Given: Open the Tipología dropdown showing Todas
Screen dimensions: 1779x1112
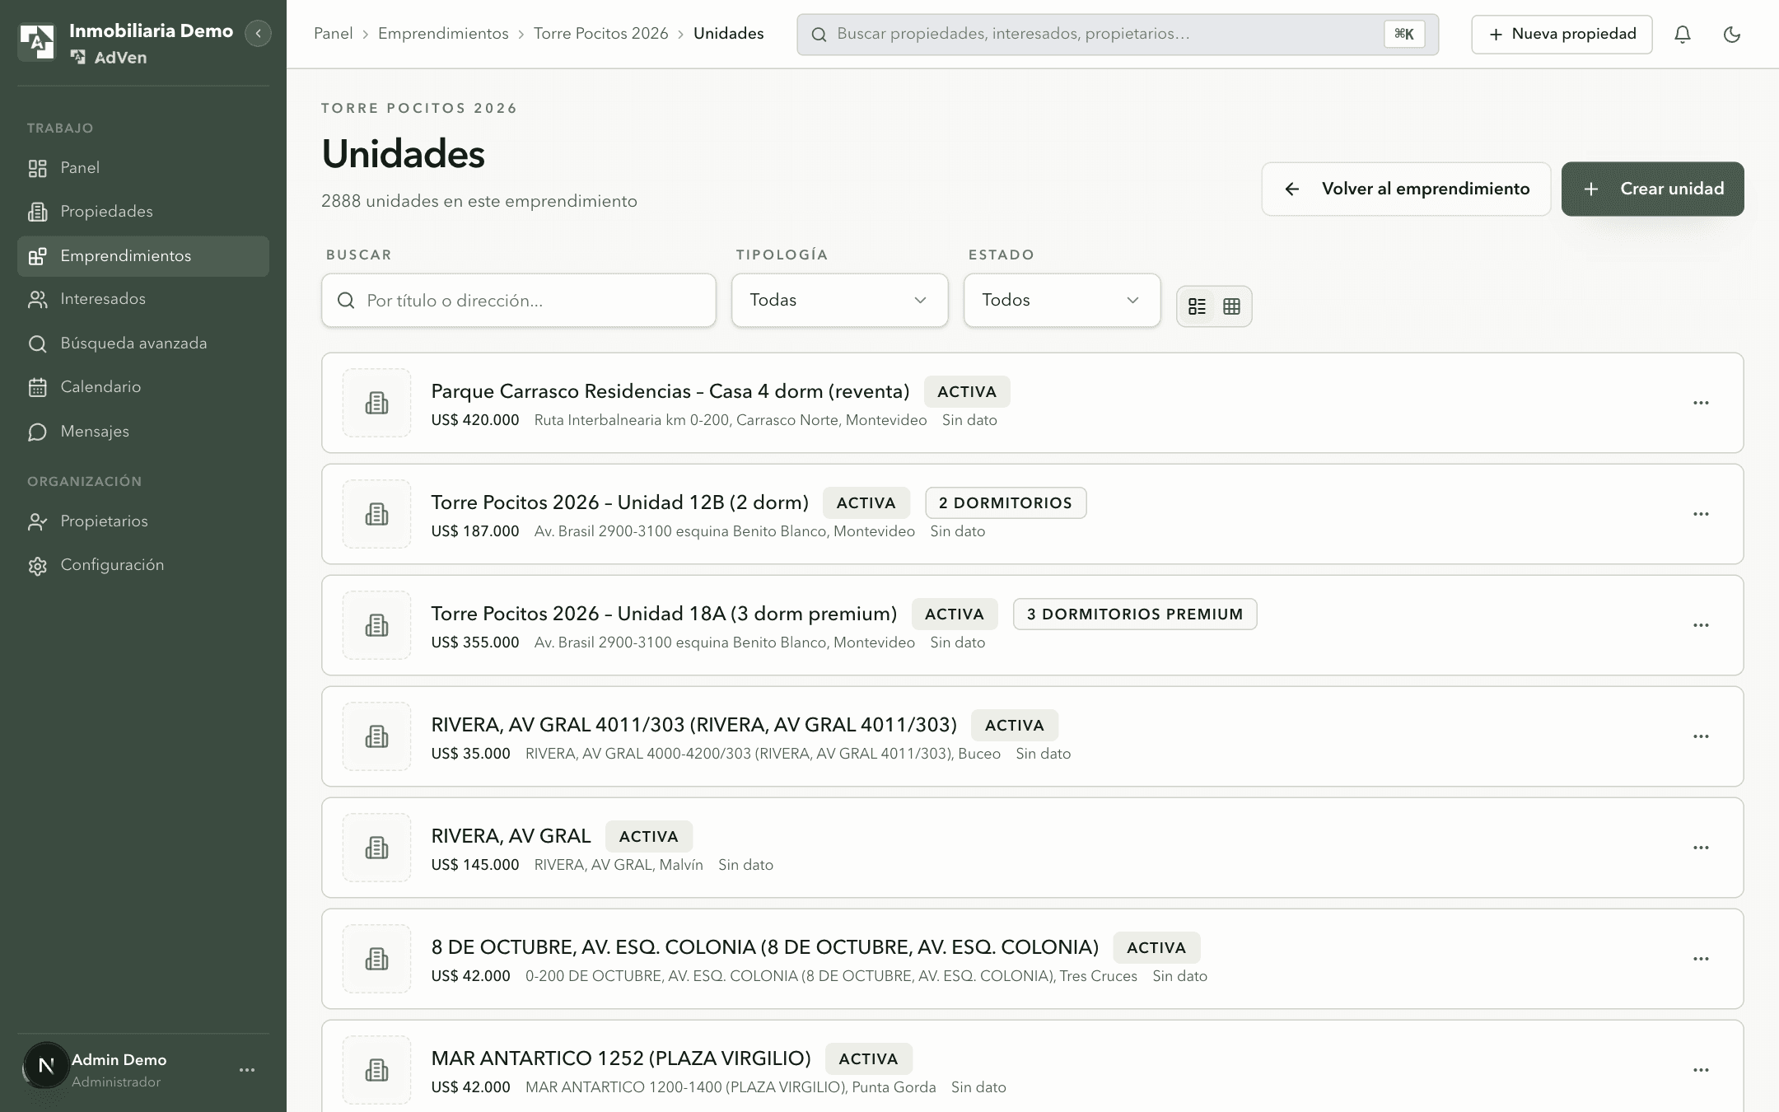Looking at the screenshot, I should (x=839, y=300).
